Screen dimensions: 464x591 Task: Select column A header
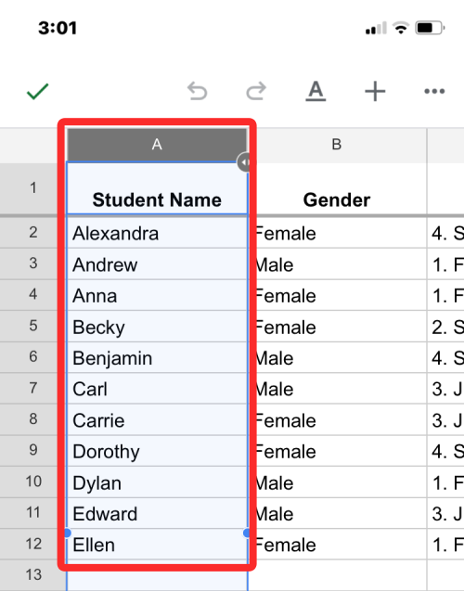pyautogui.click(x=157, y=145)
